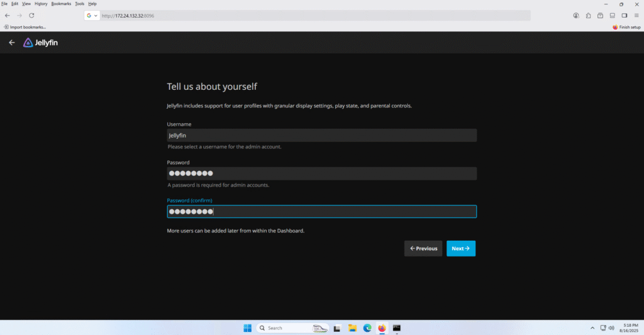
Task: Click the Jellyfin logo
Action: [40, 43]
